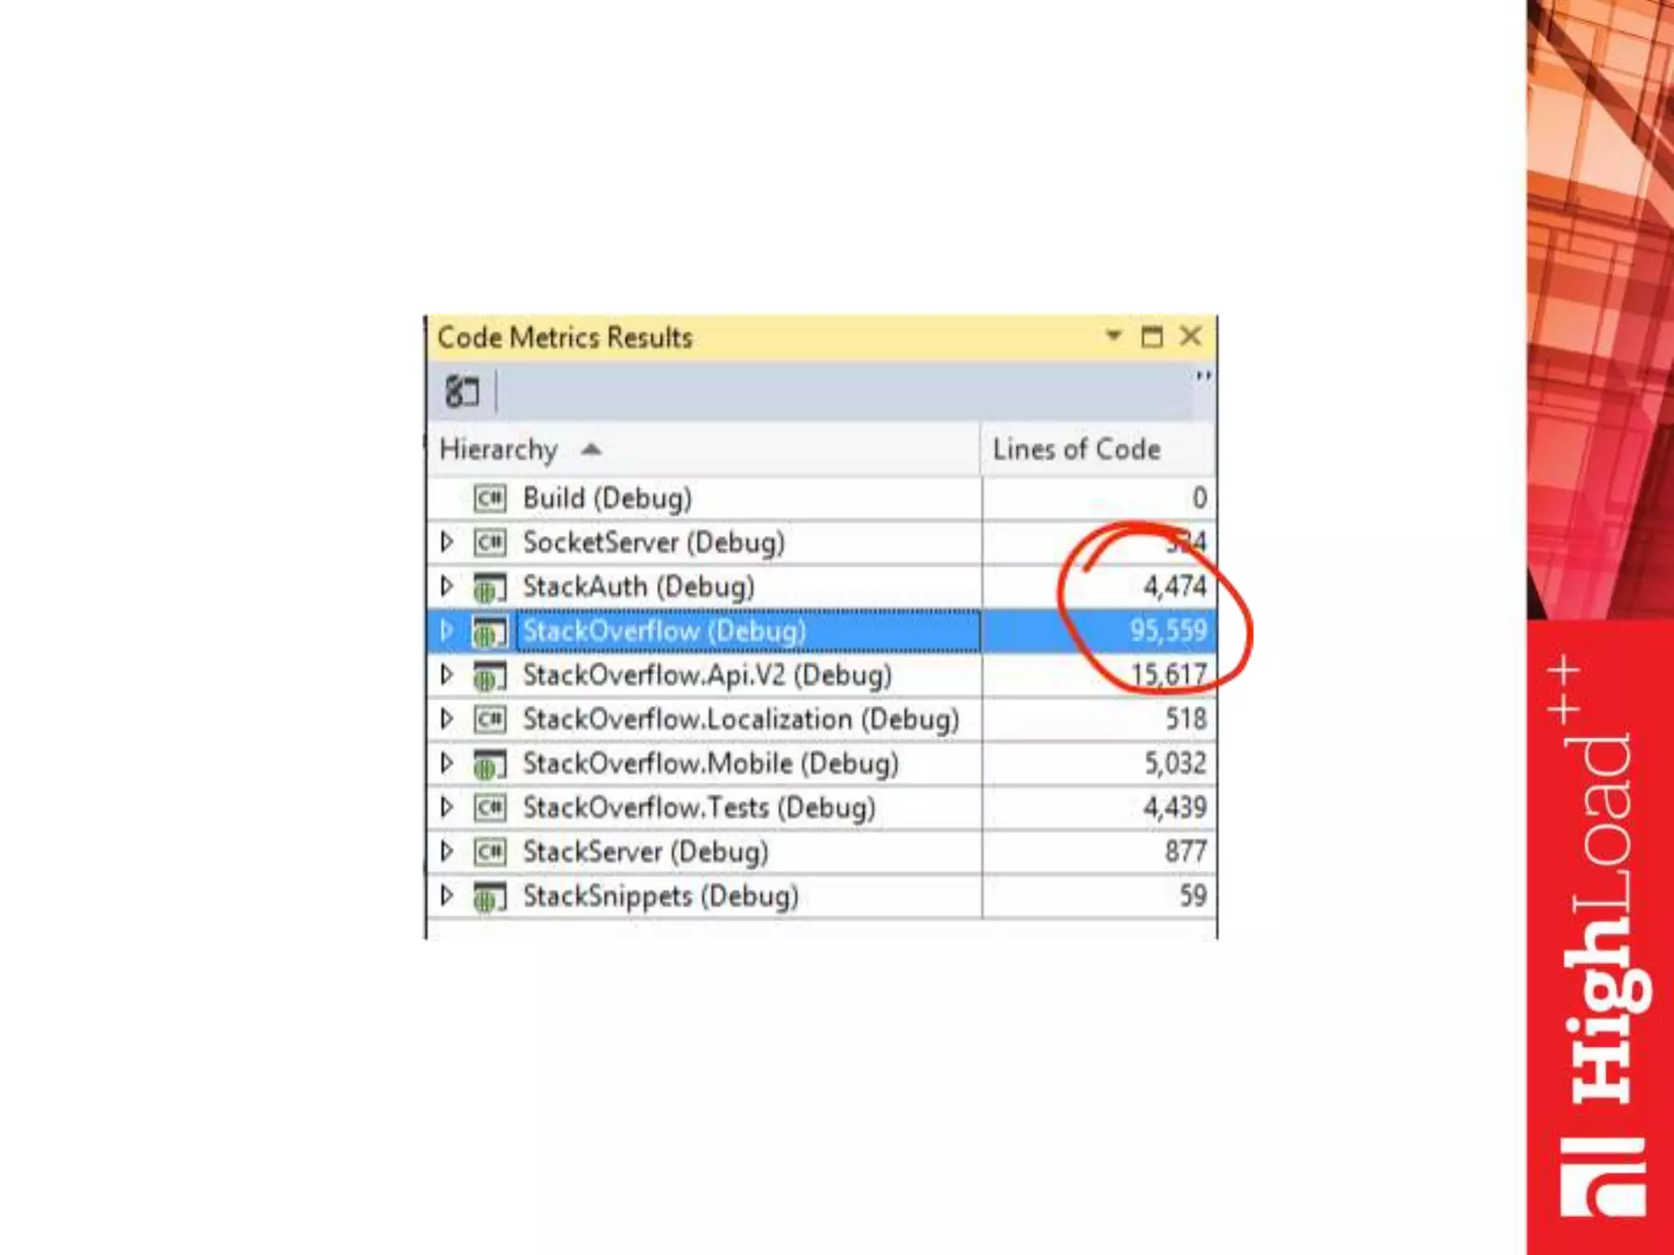Screen dimensions: 1674x1255
Task: Select the StackAuth (Debug) row
Action: pyautogui.click(x=638, y=587)
